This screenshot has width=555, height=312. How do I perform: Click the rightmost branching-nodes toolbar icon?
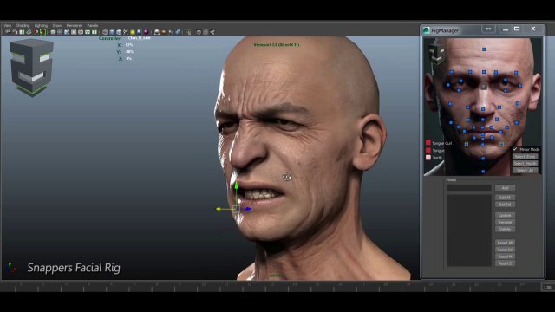[212, 32]
